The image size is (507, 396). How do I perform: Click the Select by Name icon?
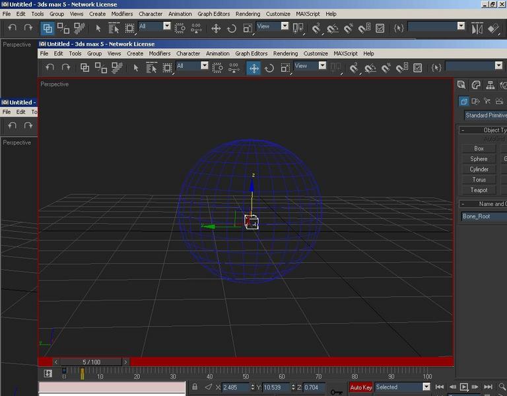click(151, 68)
